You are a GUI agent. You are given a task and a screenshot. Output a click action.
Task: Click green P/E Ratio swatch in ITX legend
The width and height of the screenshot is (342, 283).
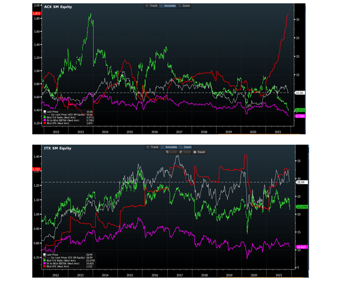coord(45,261)
